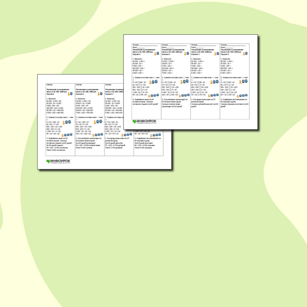Select the "10" figure in front worksheet Вариант 4
Image resolution: width=307 pixels, height=307 pixels.
pyautogui.click(x=244, y=53)
